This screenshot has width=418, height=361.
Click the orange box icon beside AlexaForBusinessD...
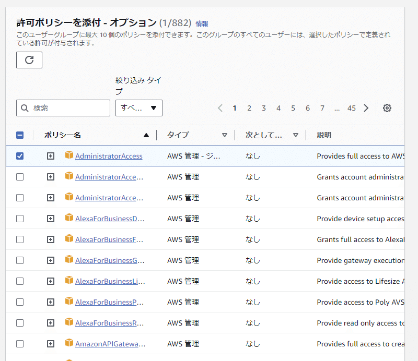pyautogui.click(x=69, y=218)
